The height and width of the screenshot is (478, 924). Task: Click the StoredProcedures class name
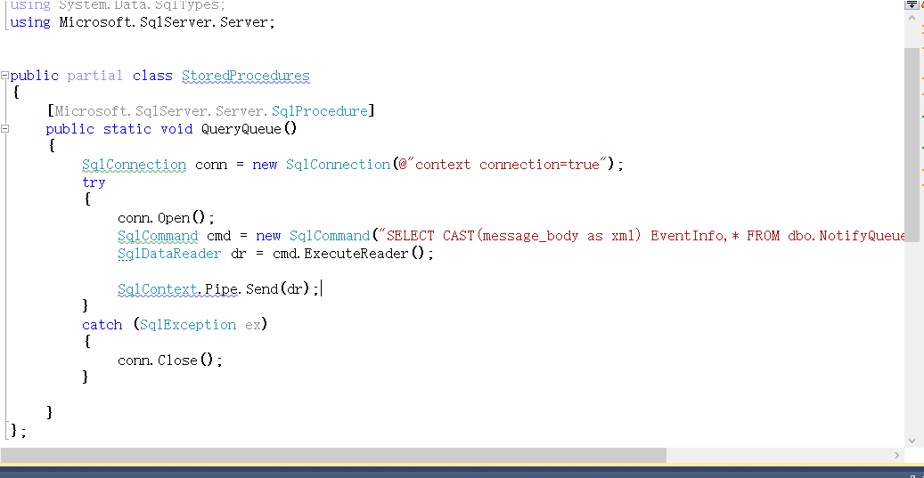click(x=246, y=76)
